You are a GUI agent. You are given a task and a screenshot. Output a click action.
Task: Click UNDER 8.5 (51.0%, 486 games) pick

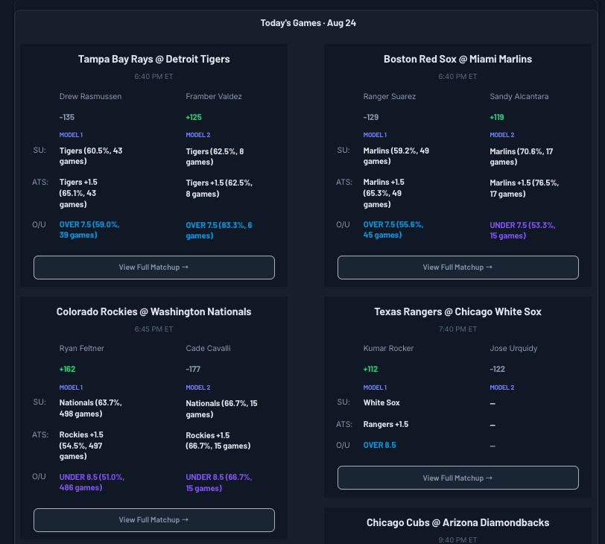tap(92, 482)
